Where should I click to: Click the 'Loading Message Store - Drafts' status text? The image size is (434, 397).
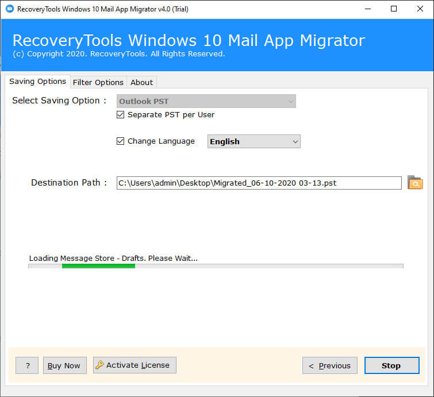click(113, 258)
